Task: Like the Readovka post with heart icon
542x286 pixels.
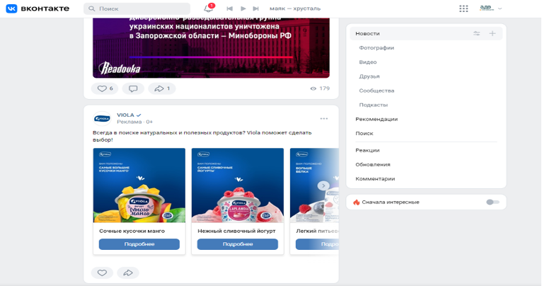Action: pos(105,88)
